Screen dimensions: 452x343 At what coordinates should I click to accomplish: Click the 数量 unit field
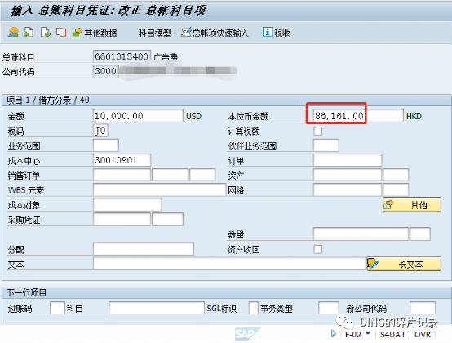(420, 234)
